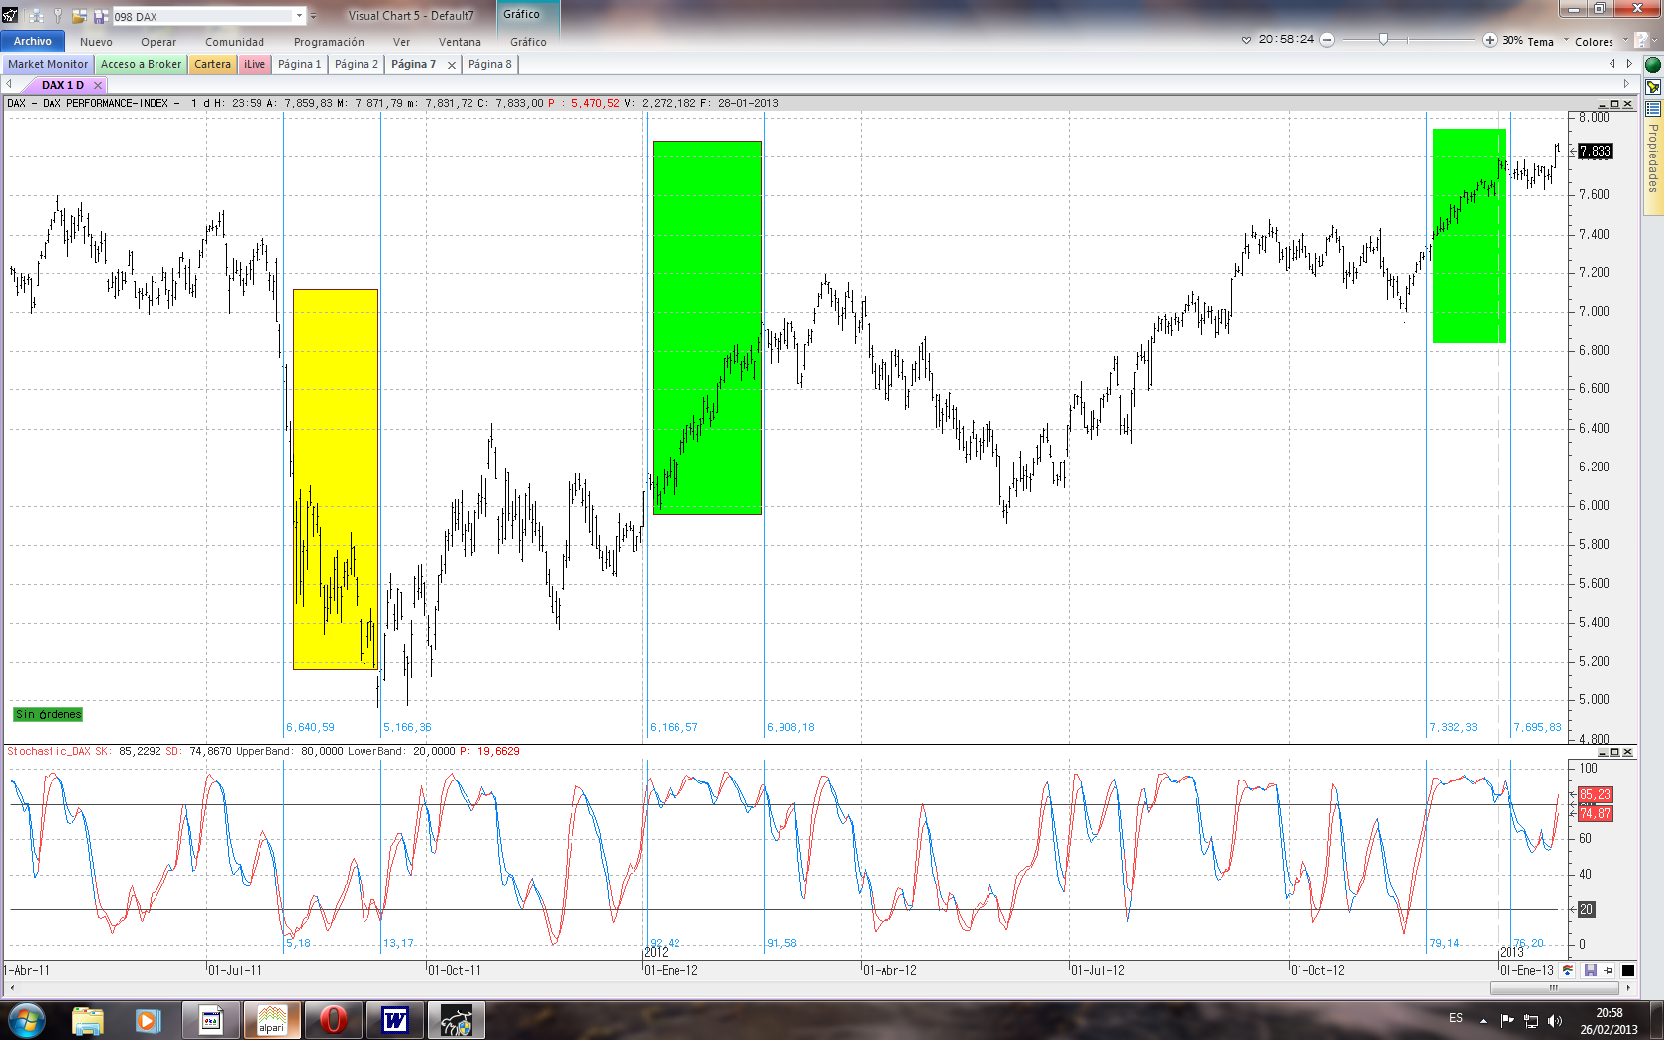Expand the ribbon chevron next to the clock
1664x1040 pixels.
[1246, 40]
